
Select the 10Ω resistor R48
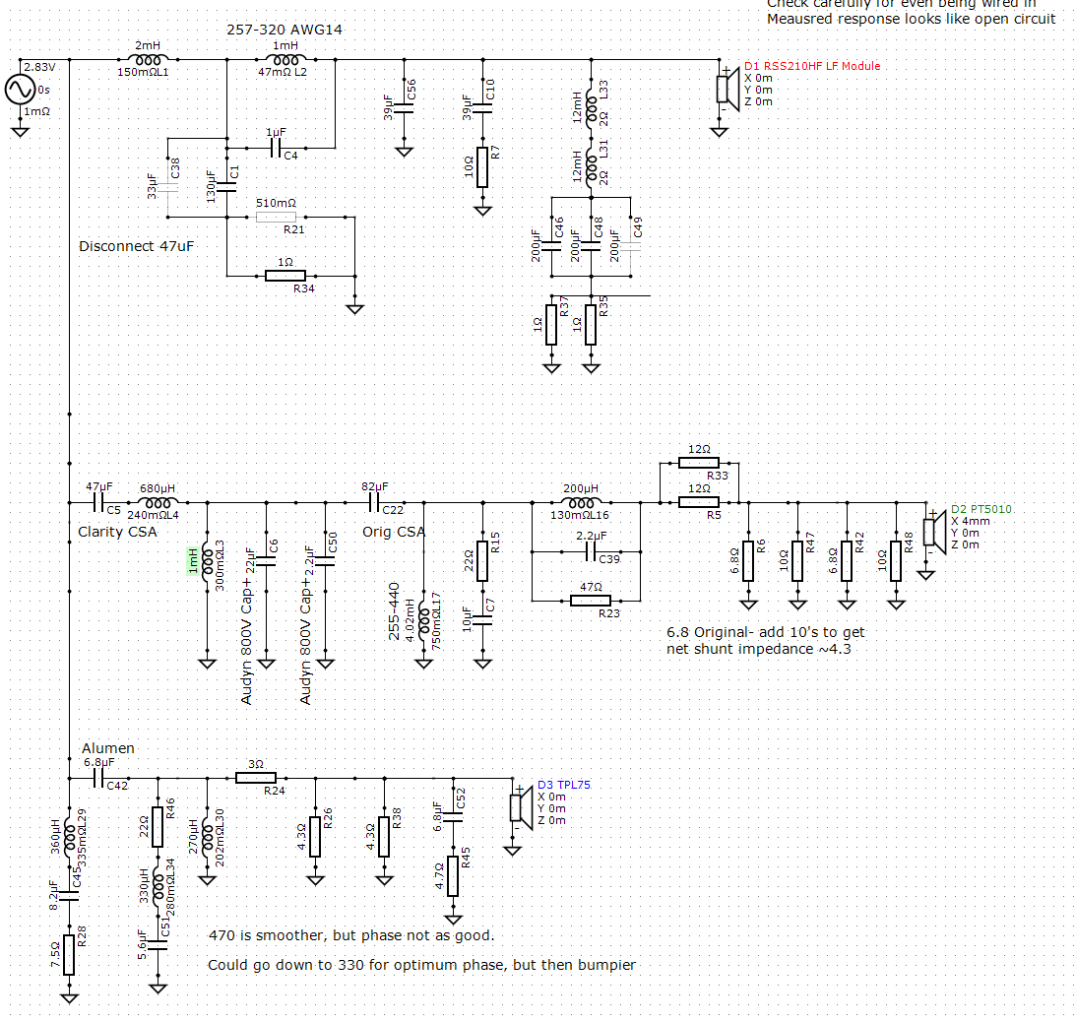tap(896, 561)
